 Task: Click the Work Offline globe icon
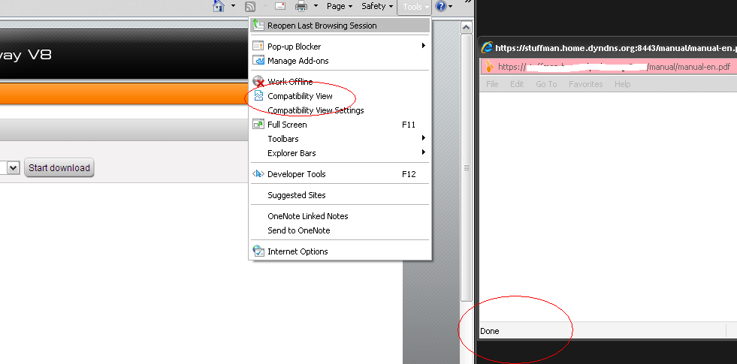pos(258,81)
